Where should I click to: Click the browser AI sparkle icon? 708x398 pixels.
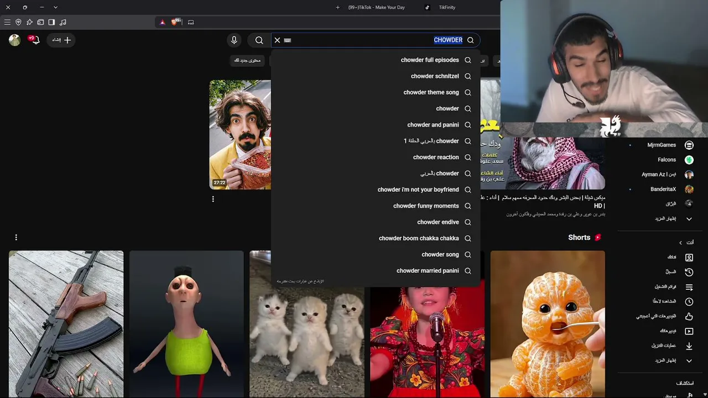pyautogui.click(x=29, y=22)
